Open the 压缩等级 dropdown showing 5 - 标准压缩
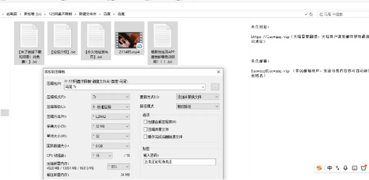 [111, 107]
